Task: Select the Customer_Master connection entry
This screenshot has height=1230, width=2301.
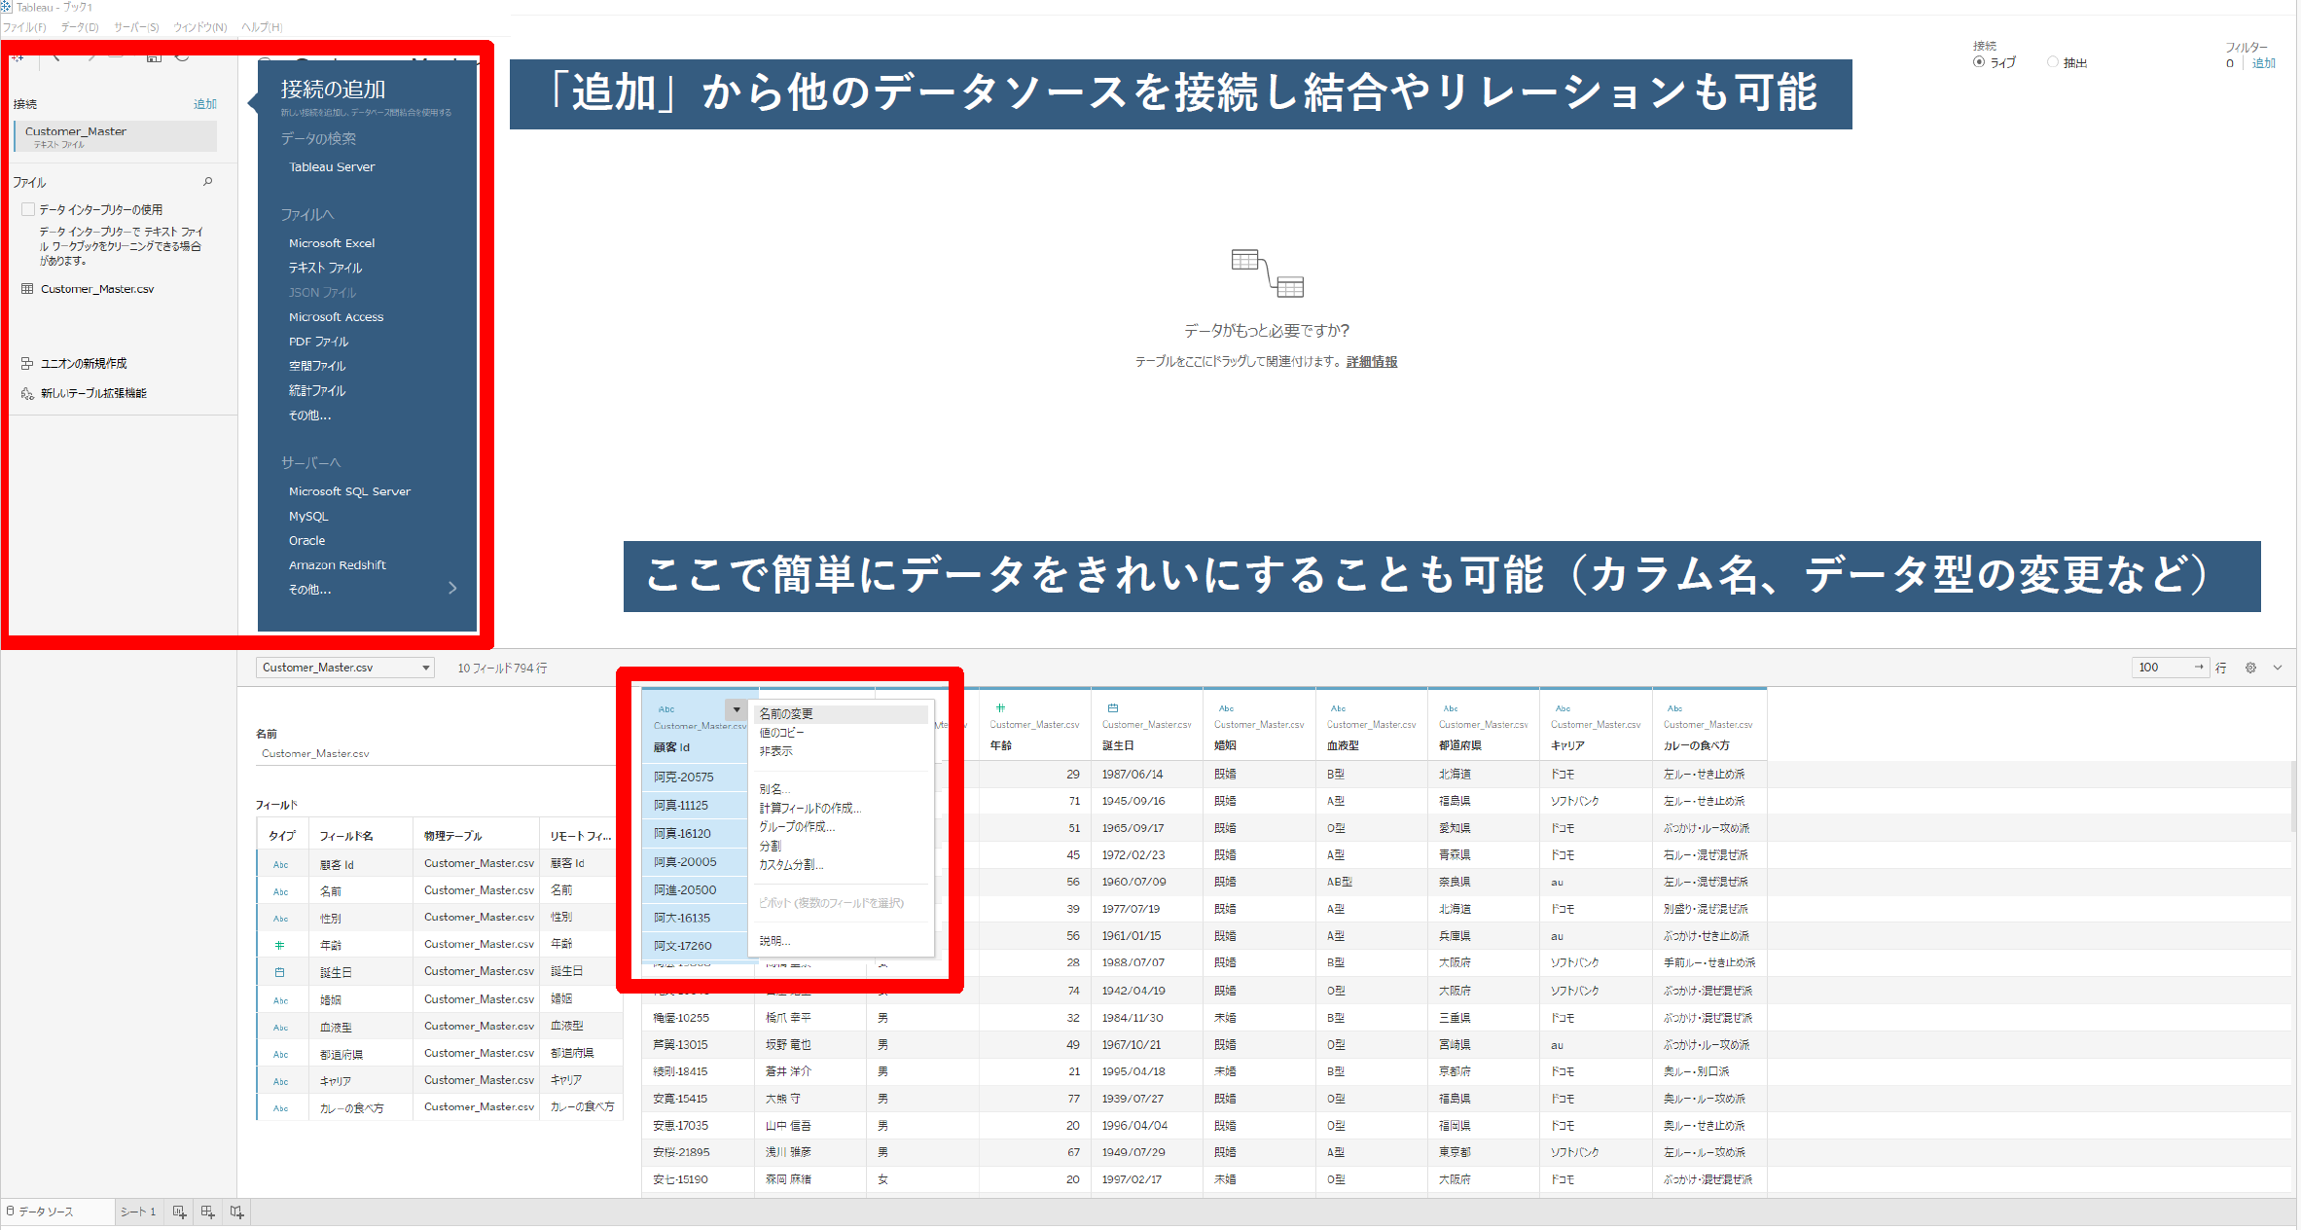Action: click(x=116, y=136)
